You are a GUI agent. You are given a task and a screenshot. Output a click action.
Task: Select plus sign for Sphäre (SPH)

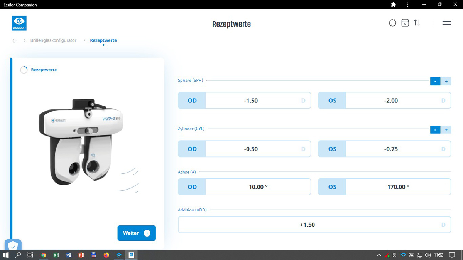[446, 81]
